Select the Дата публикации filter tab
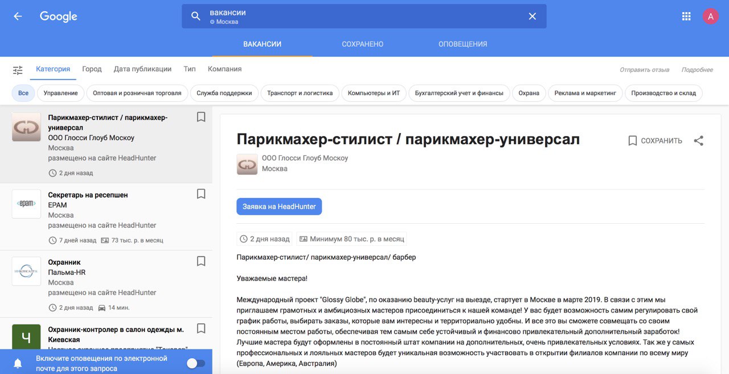The image size is (729, 374). 142,69
